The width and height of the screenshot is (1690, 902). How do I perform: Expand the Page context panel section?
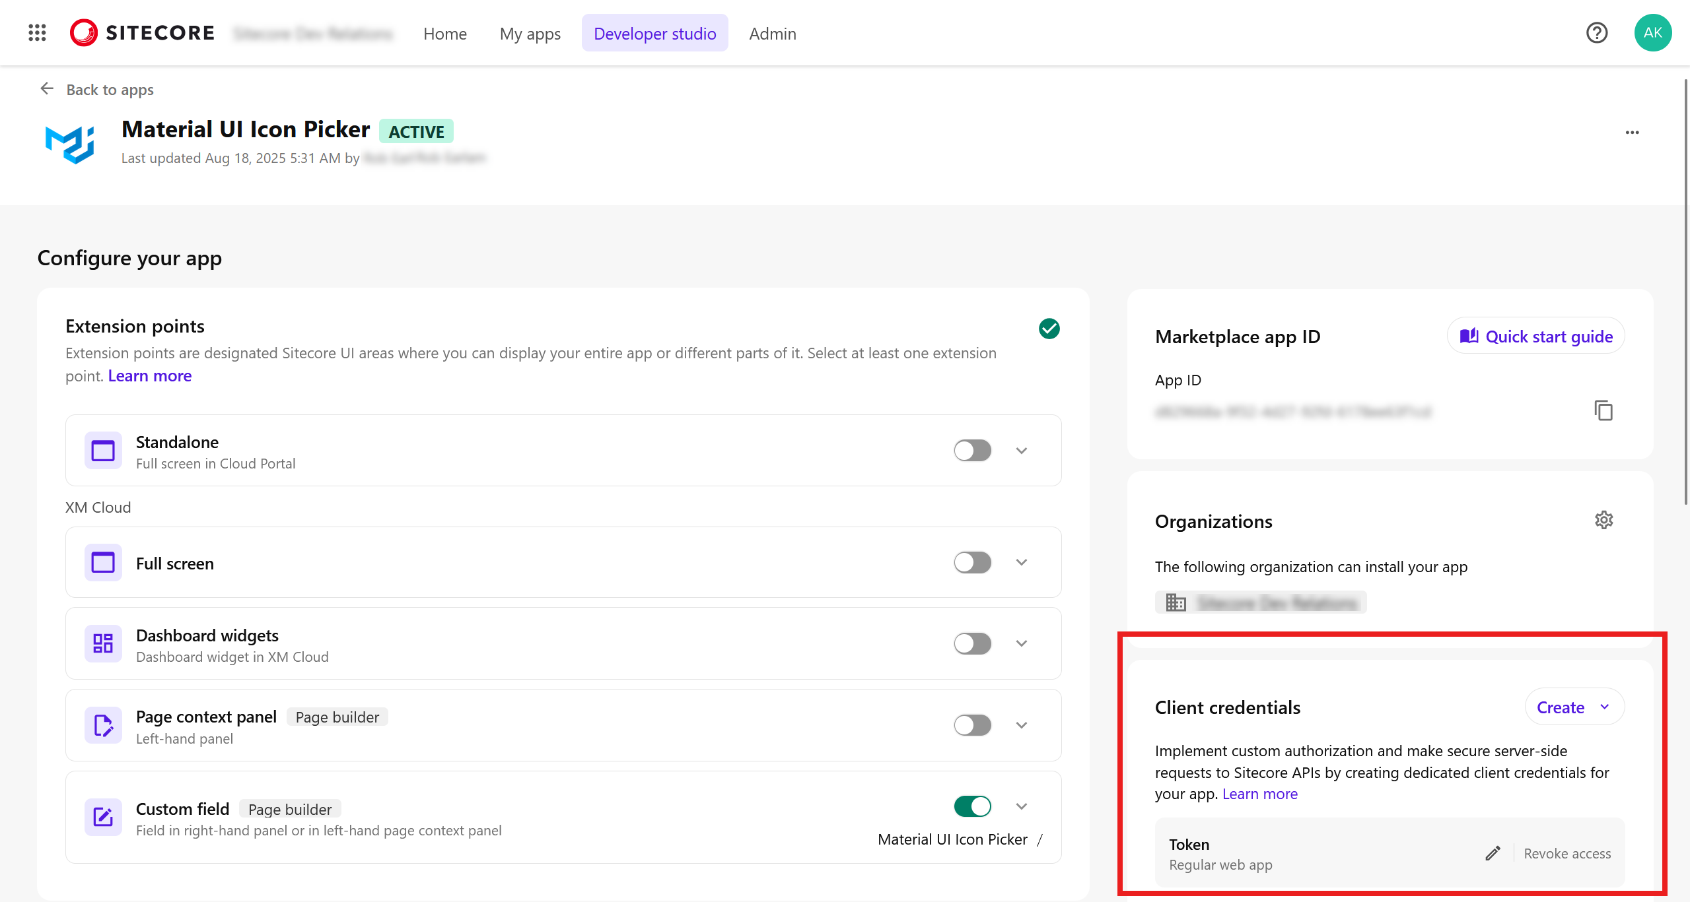(x=1021, y=725)
